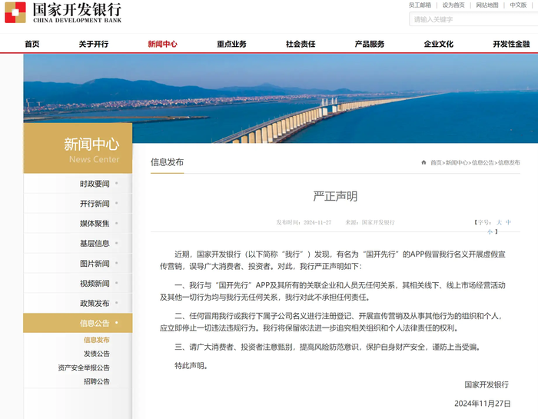Open the 网站地图 link
Screen dimensions: 538x419
pos(487,5)
